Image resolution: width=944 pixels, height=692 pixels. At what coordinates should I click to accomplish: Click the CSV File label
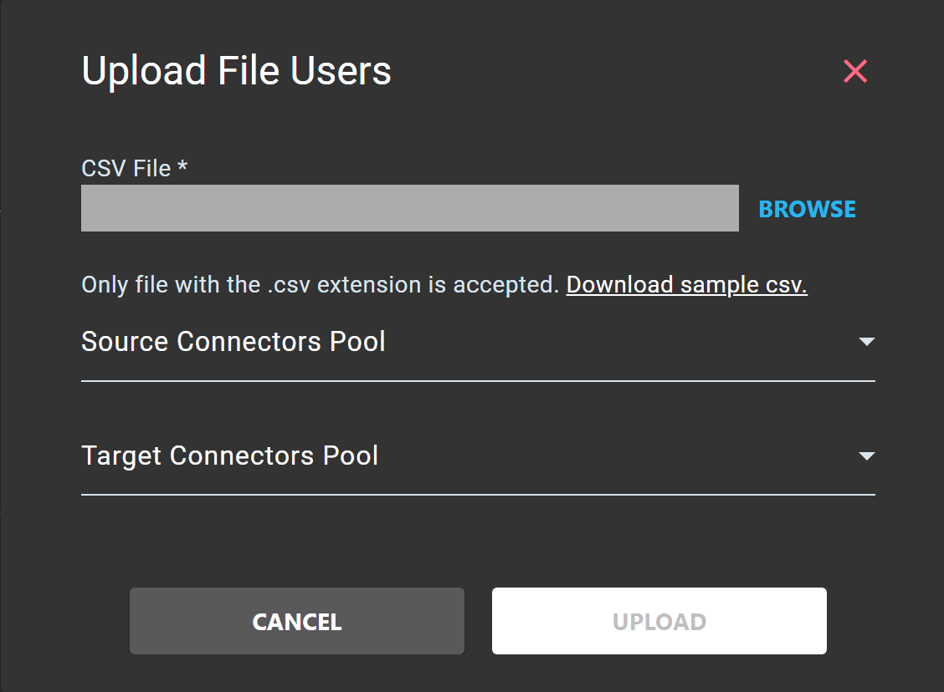coord(133,168)
